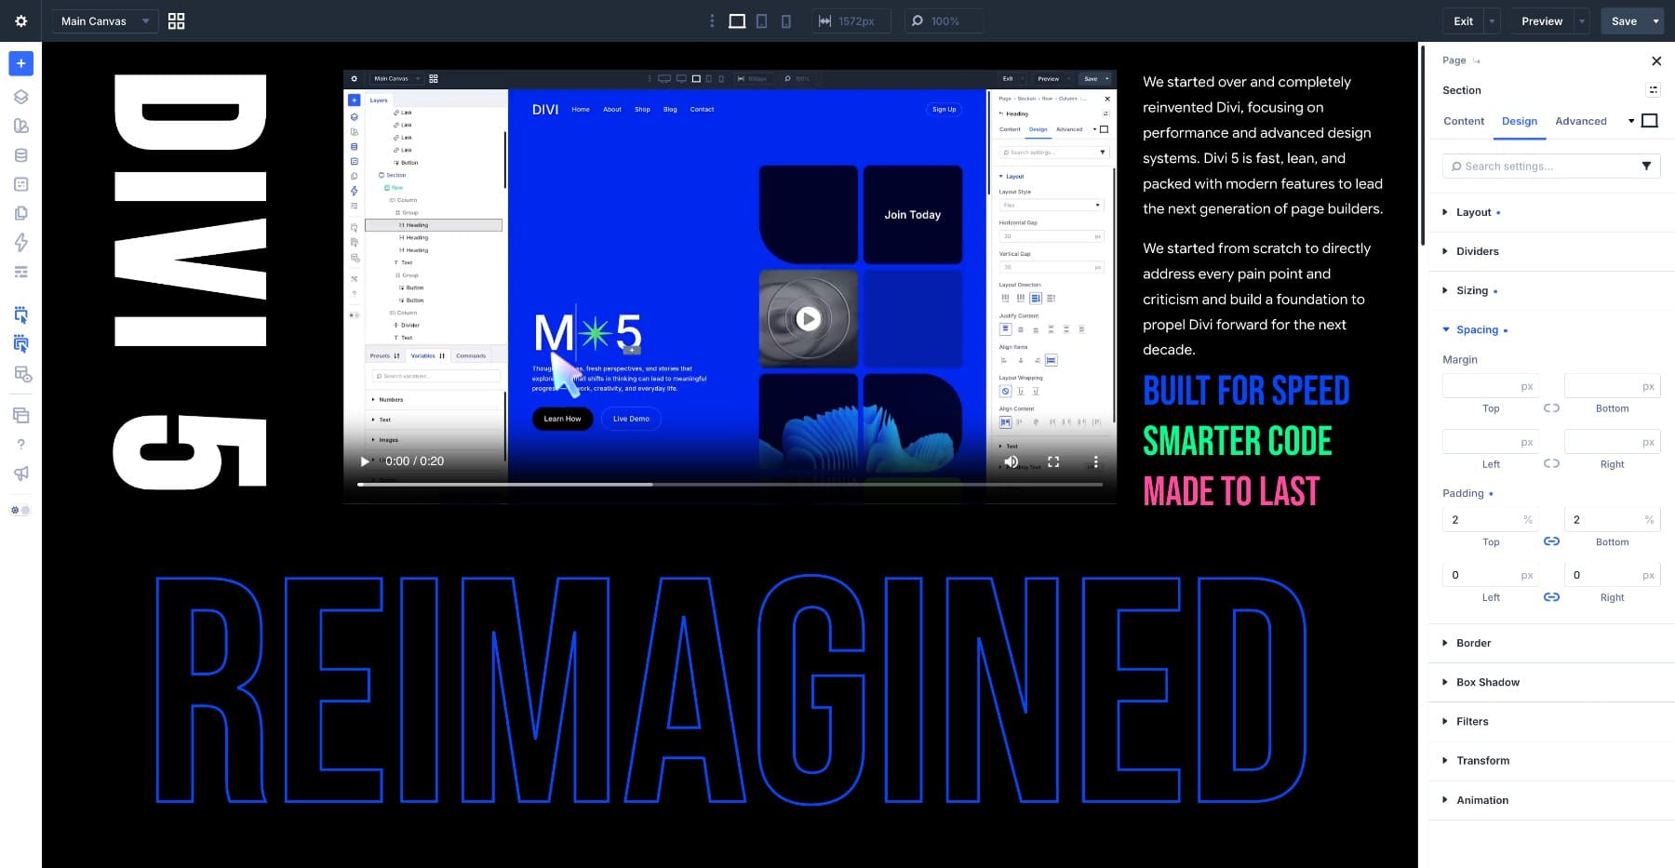This screenshot has height=868, width=1675.
Task: Mute the embedded video audio
Action: [1012, 461]
